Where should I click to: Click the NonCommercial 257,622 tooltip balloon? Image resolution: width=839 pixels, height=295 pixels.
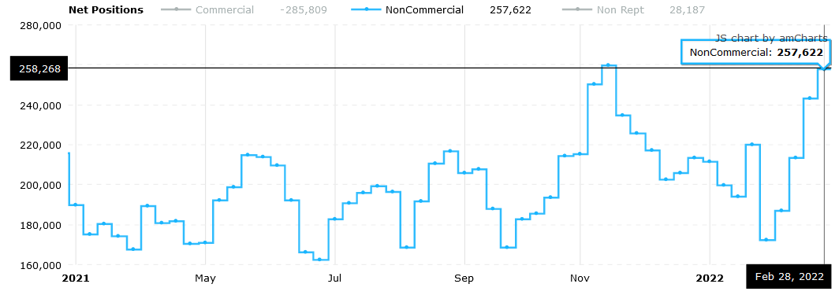pos(755,52)
